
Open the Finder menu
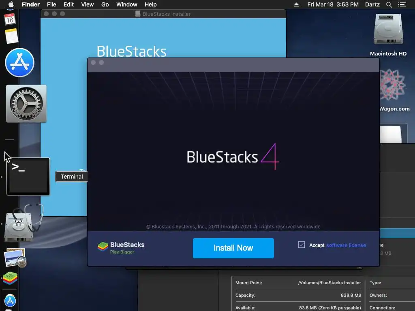(x=31, y=4)
